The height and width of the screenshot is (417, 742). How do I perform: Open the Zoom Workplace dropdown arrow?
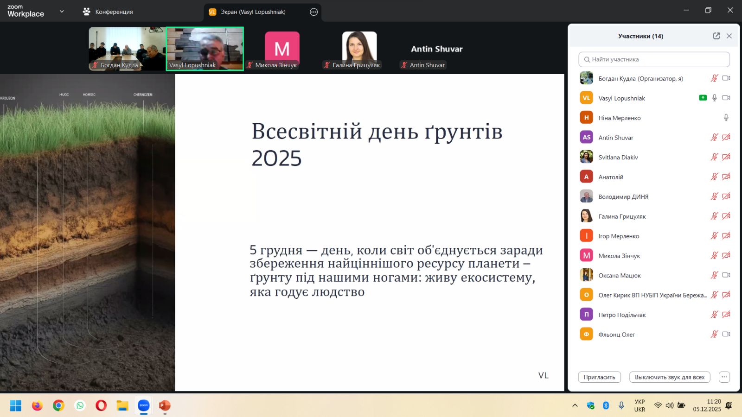(62, 12)
